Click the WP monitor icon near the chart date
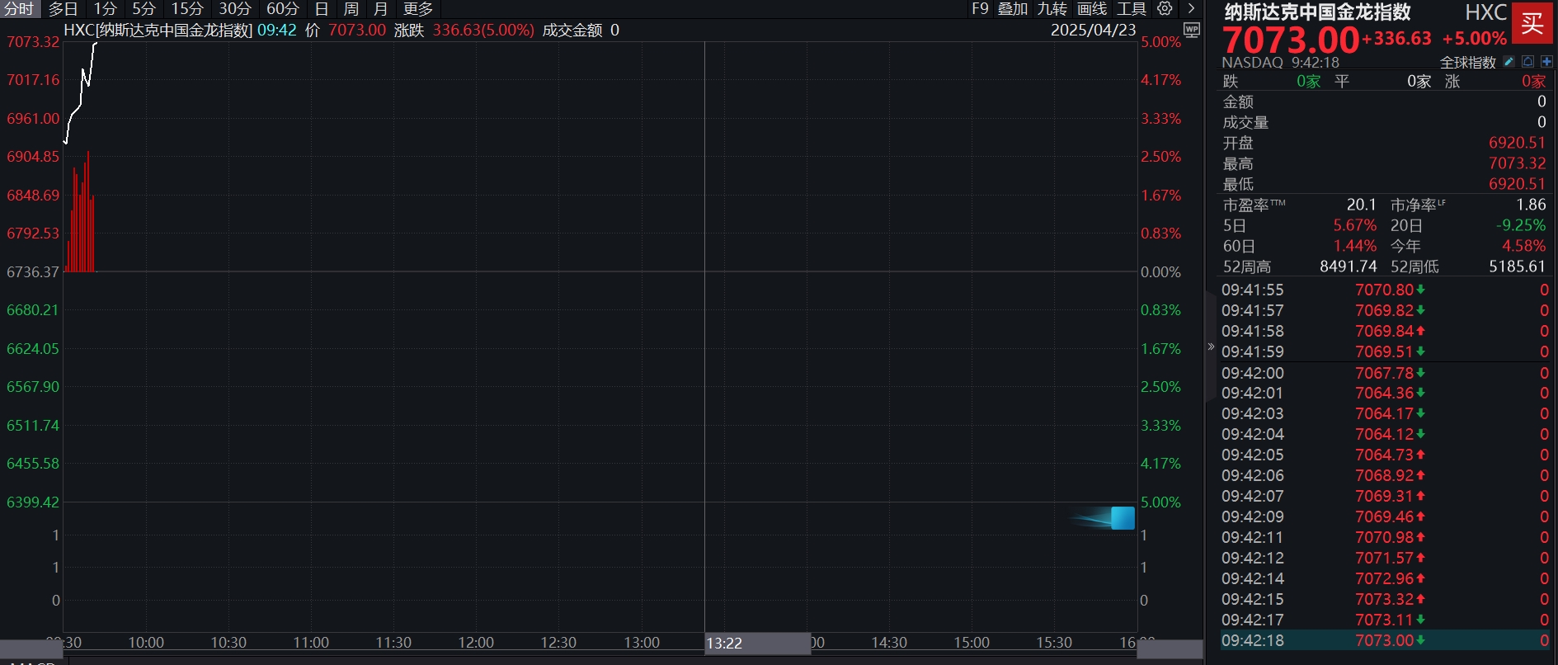Image resolution: width=1558 pixels, height=665 pixels. tap(1191, 30)
